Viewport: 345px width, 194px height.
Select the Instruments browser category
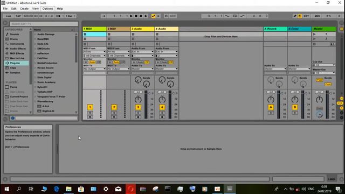(x=17, y=44)
